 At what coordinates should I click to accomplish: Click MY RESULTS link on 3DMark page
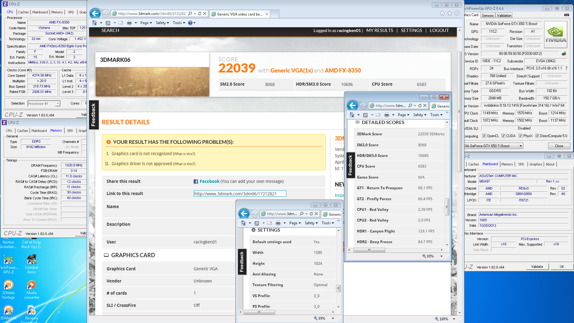[379, 30]
